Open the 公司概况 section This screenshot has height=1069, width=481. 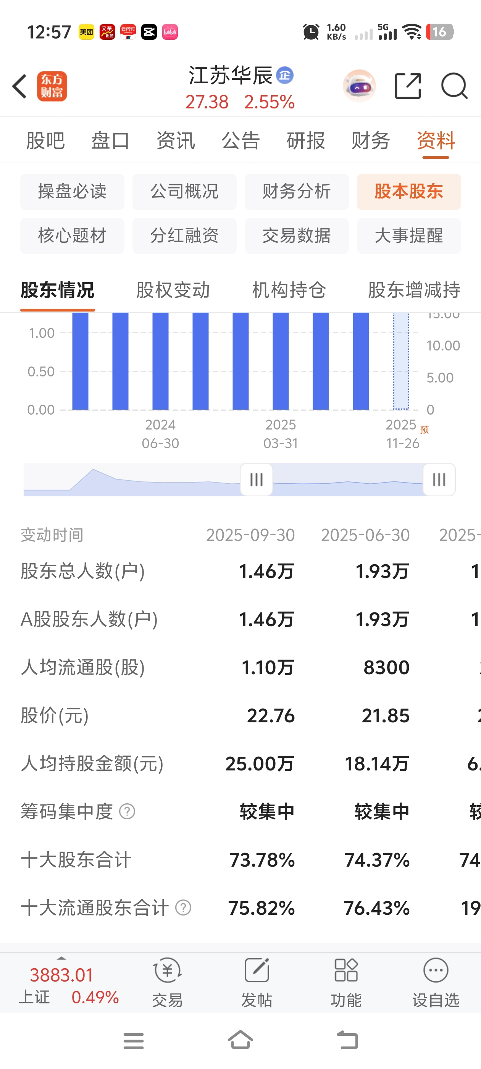(184, 192)
